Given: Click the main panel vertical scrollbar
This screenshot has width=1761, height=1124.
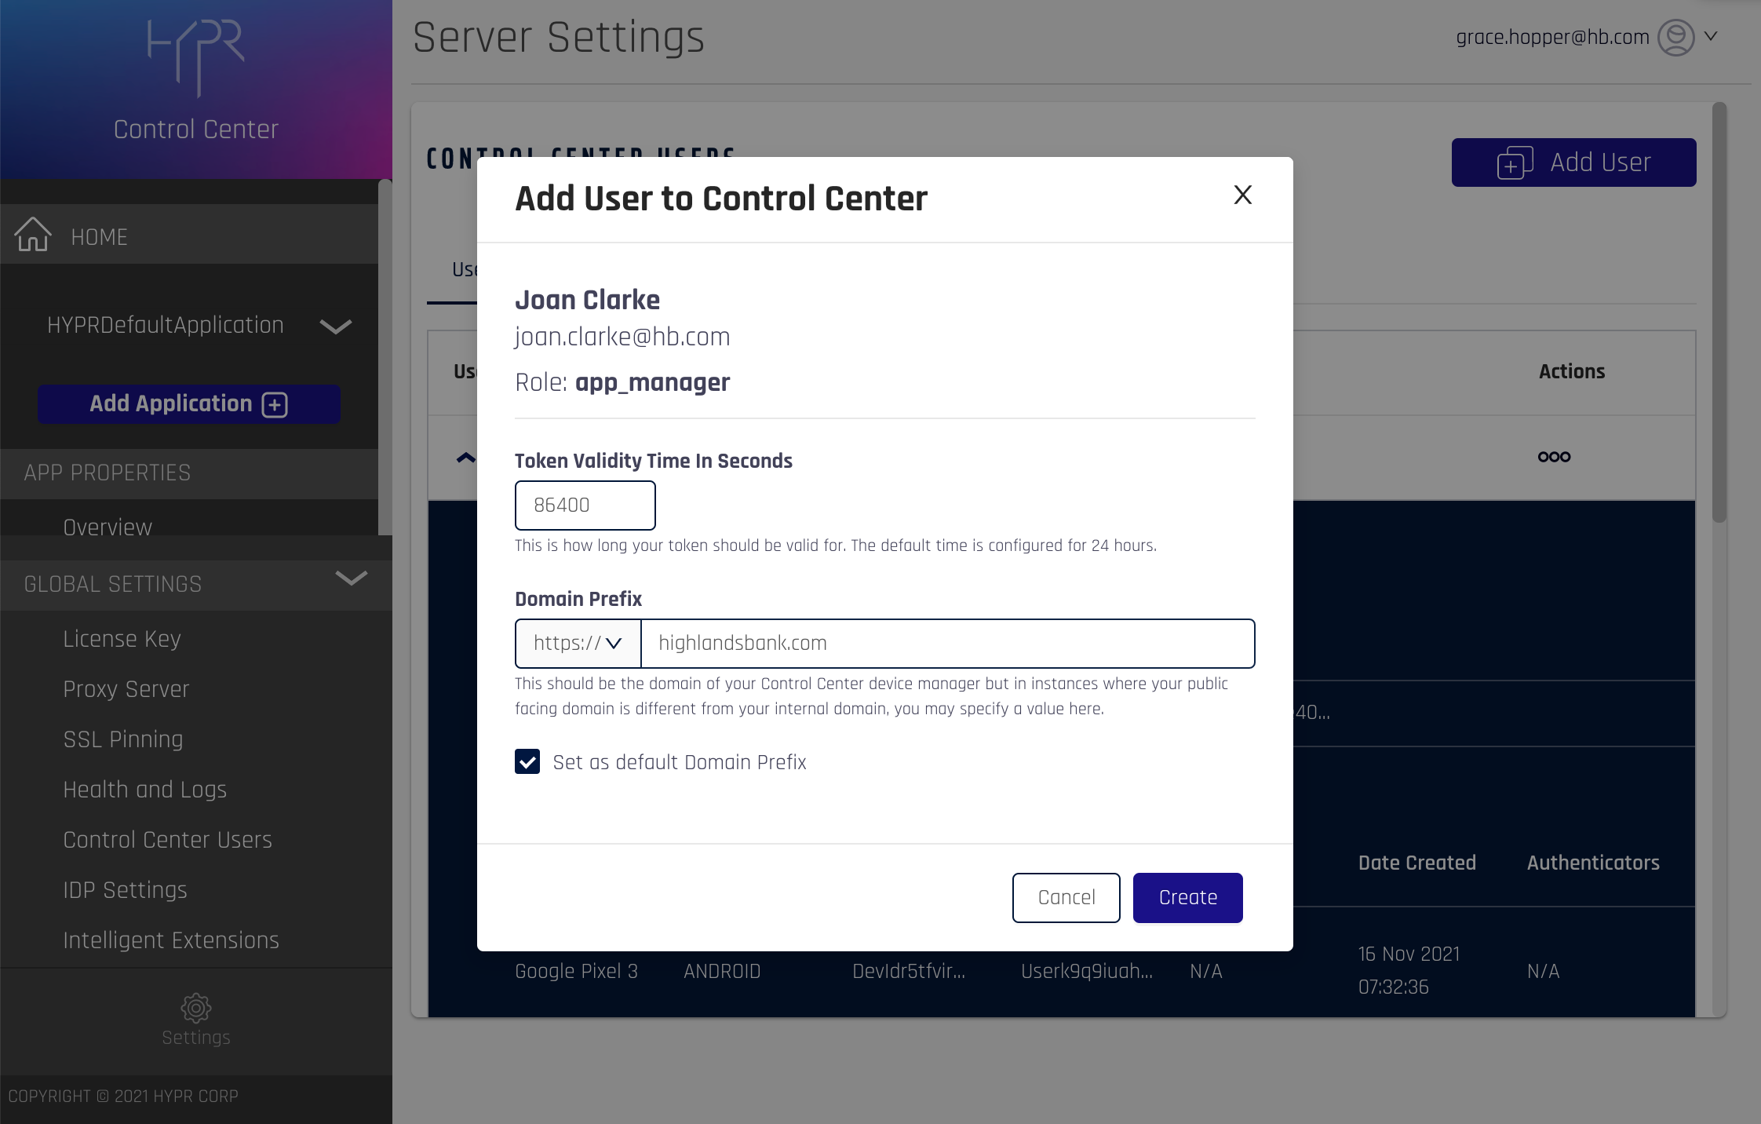Looking at the screenshot, I should [x=1719, y=314].
